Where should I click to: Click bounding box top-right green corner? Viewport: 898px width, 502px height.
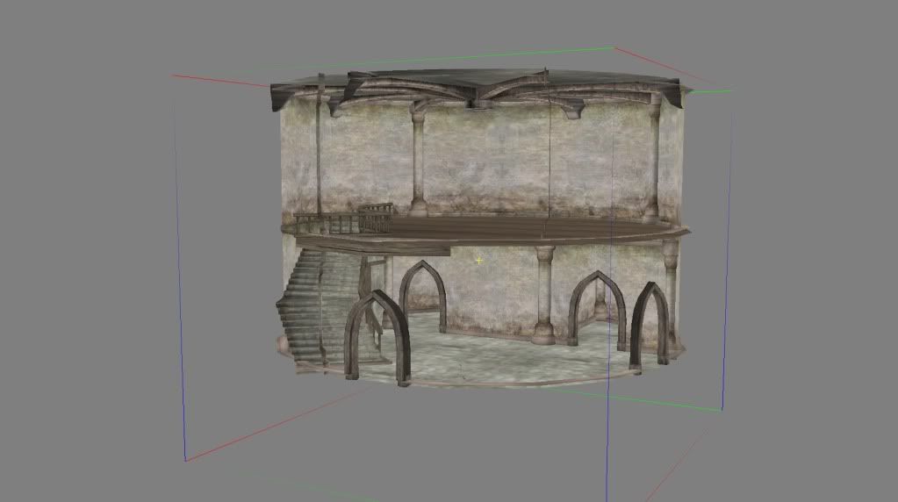(730, 90)
